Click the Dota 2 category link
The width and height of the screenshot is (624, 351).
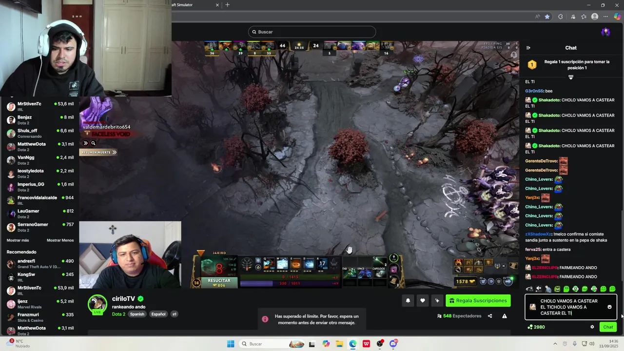118,314
